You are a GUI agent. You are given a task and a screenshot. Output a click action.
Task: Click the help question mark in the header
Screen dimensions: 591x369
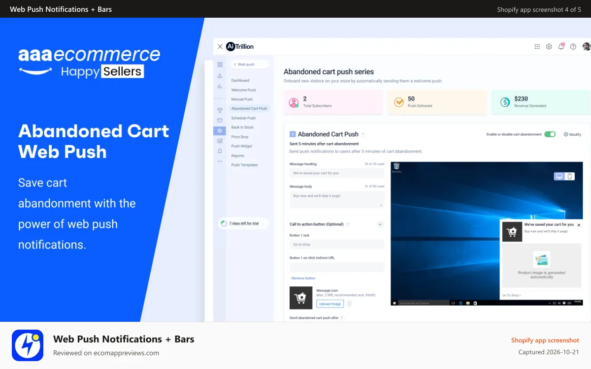point(573,47)
